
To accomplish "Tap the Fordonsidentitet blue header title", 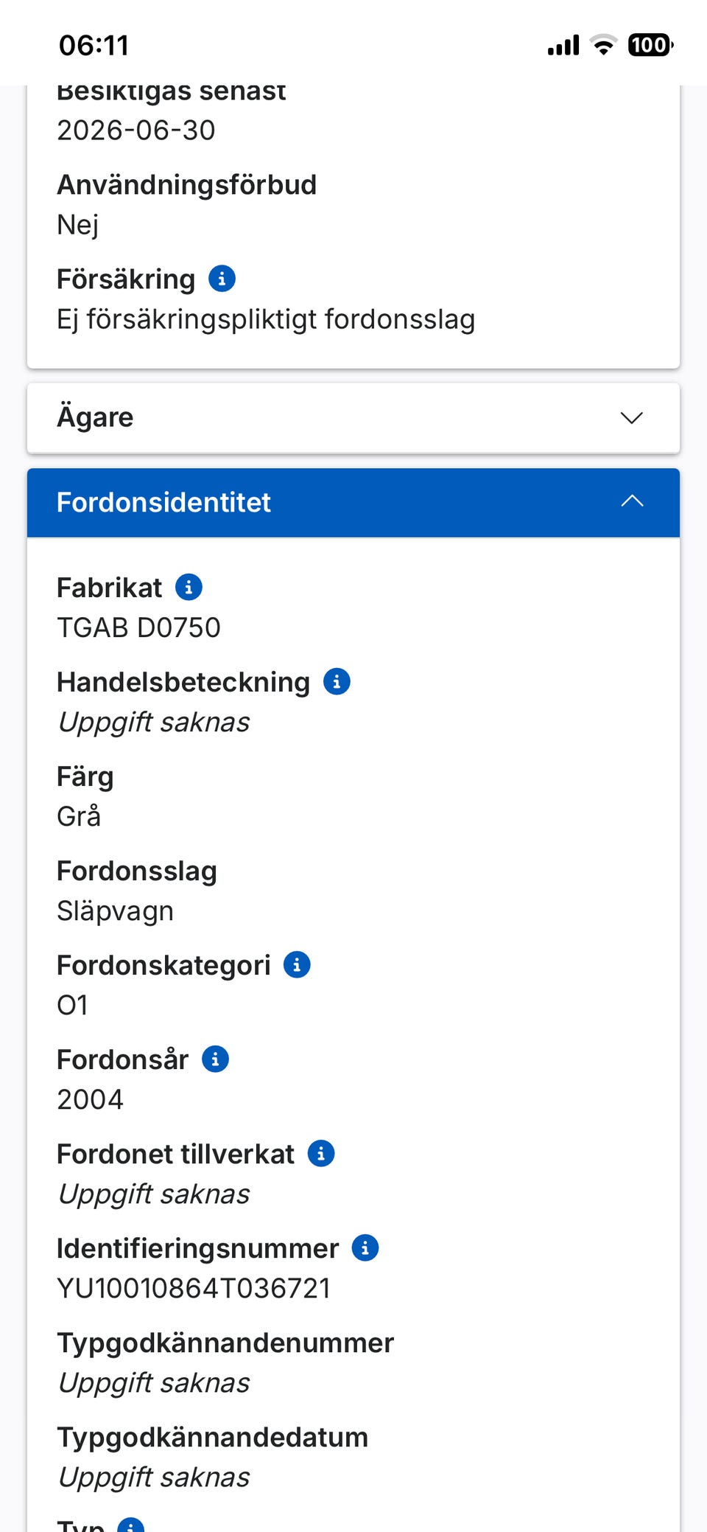I will 163,503.
